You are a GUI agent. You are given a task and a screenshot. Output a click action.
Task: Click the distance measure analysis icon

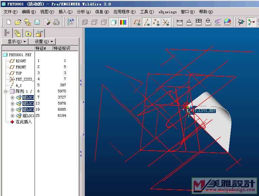(x=180, y=22)
